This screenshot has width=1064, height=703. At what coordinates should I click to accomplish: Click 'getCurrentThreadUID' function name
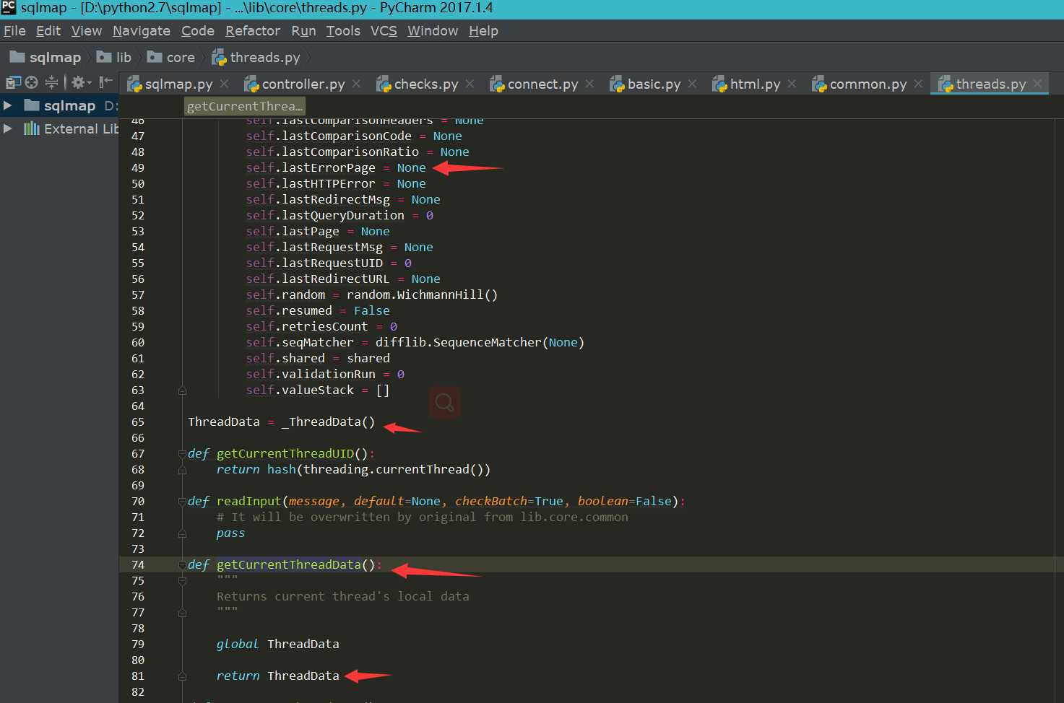coord(285,454)
